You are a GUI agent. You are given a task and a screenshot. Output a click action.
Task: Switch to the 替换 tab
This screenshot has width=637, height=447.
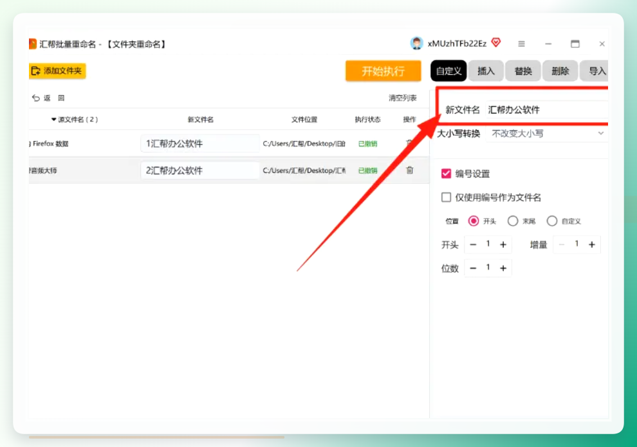click(523, 71)
